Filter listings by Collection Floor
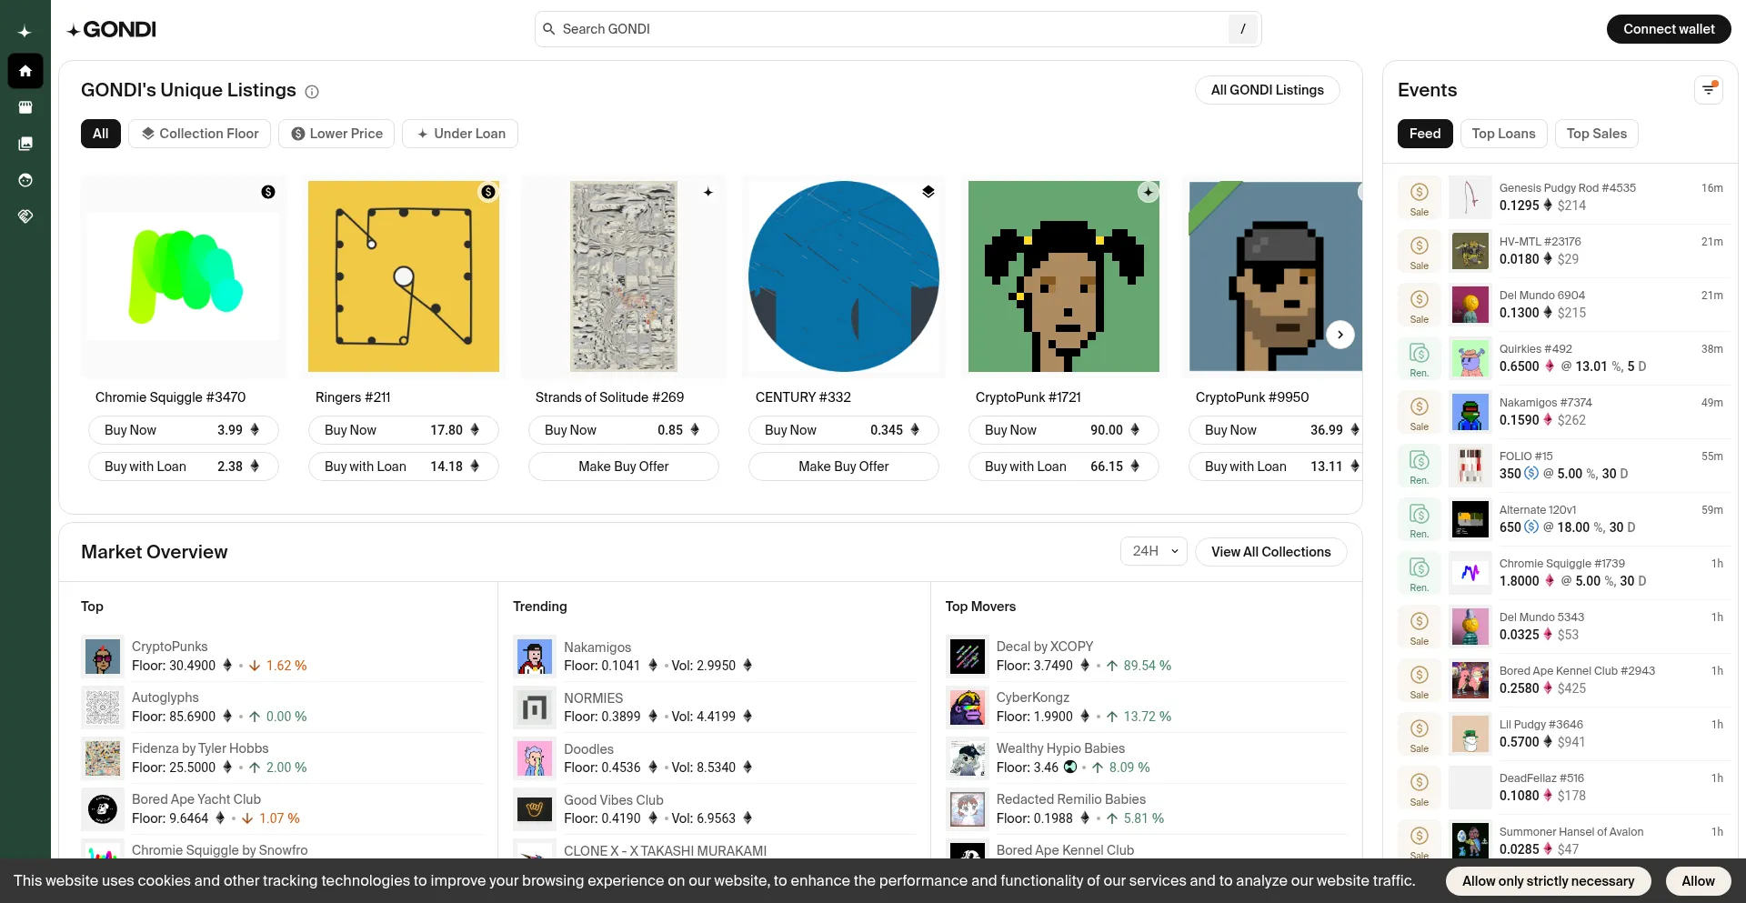Viewport: 1746px width, 903px height. pyautogui.click(x=200, y=134)
